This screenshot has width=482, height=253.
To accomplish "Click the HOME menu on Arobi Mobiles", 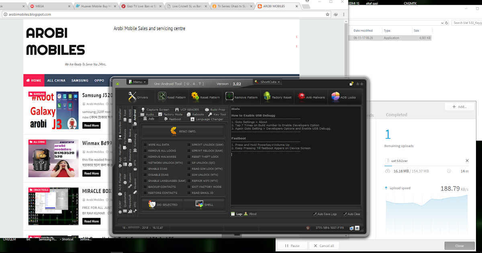I will (x=34, y=80).
